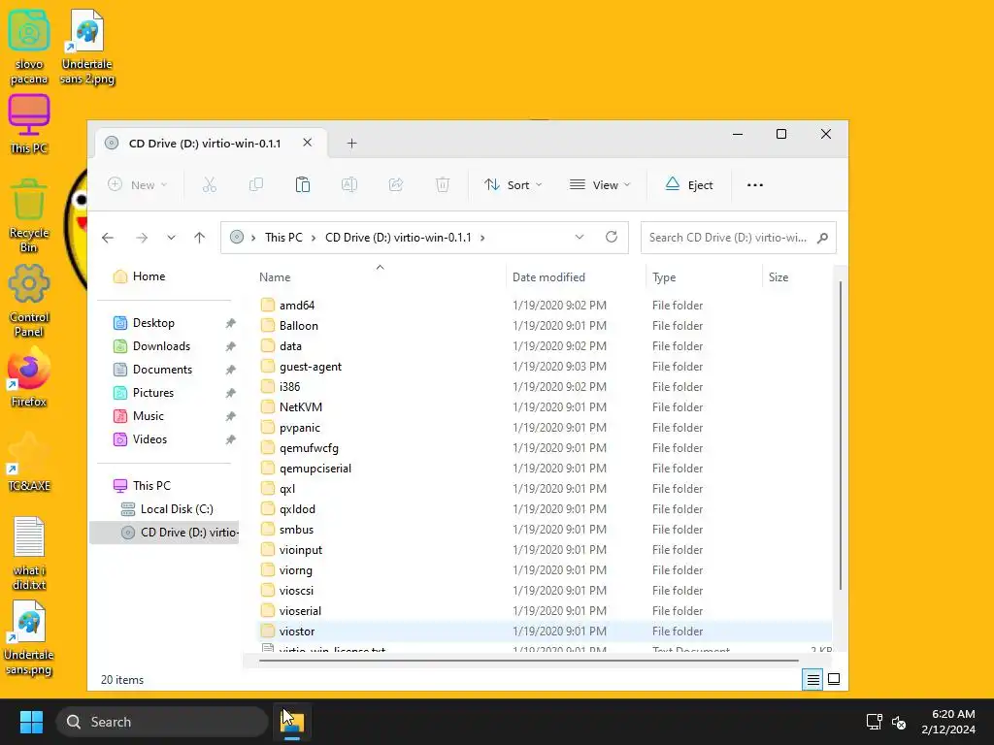This screenshot has width=994, height=745.
Task: Switch to large icons view layout icon
Action: tap(834, 680)
